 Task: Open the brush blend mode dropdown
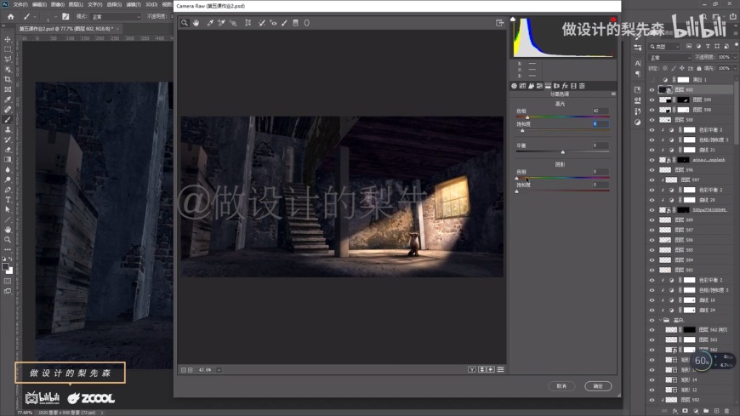click(116, 16)
